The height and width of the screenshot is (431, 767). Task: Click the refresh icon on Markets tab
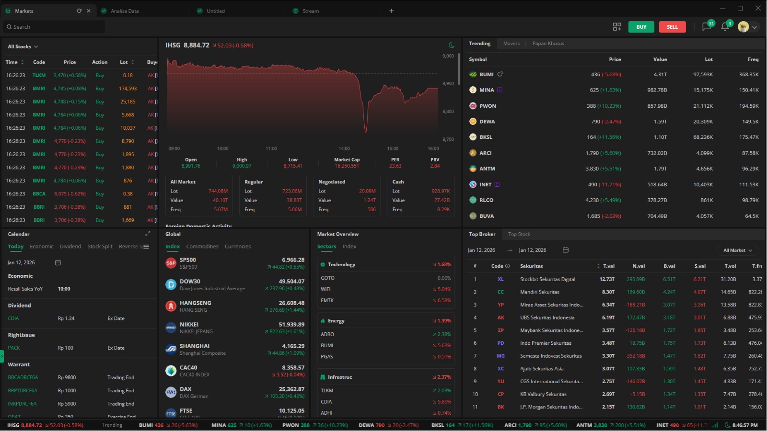(79, 11)
